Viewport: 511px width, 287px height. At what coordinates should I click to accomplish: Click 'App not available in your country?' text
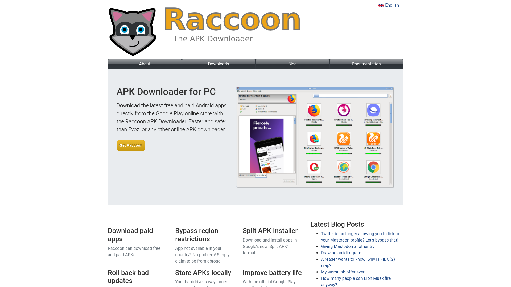click(202, 255)
